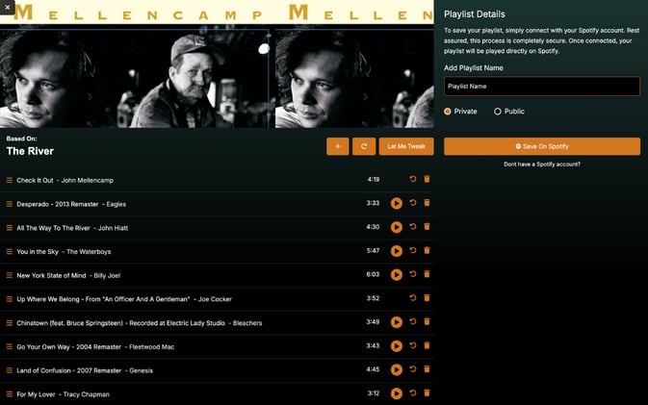This screenshot has height=405, width=648.
Task: Play Land of Confusion
Action: (x=397, y=370)
